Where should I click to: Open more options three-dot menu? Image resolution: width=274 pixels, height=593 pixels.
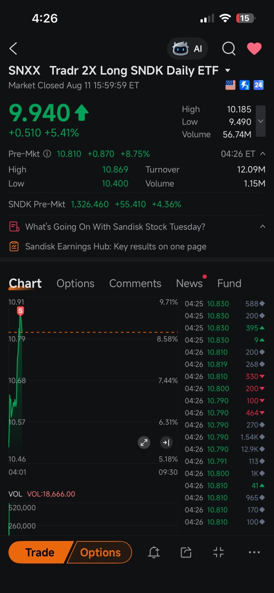[x=254, y=553]
